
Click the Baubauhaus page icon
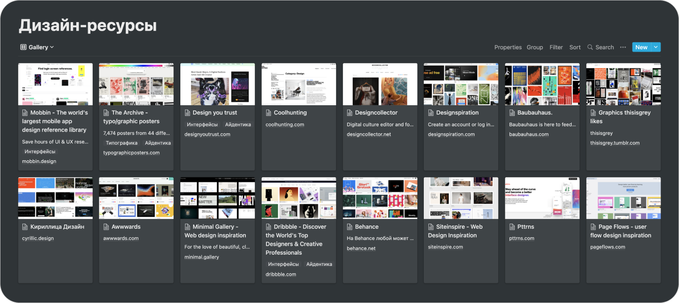(512, 113)
